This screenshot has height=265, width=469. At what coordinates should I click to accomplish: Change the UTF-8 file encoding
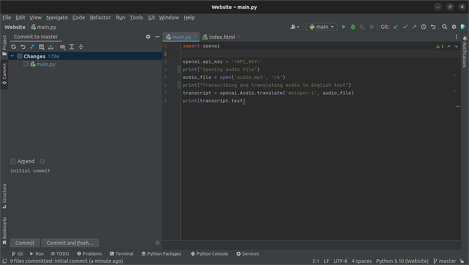(341, 261)
